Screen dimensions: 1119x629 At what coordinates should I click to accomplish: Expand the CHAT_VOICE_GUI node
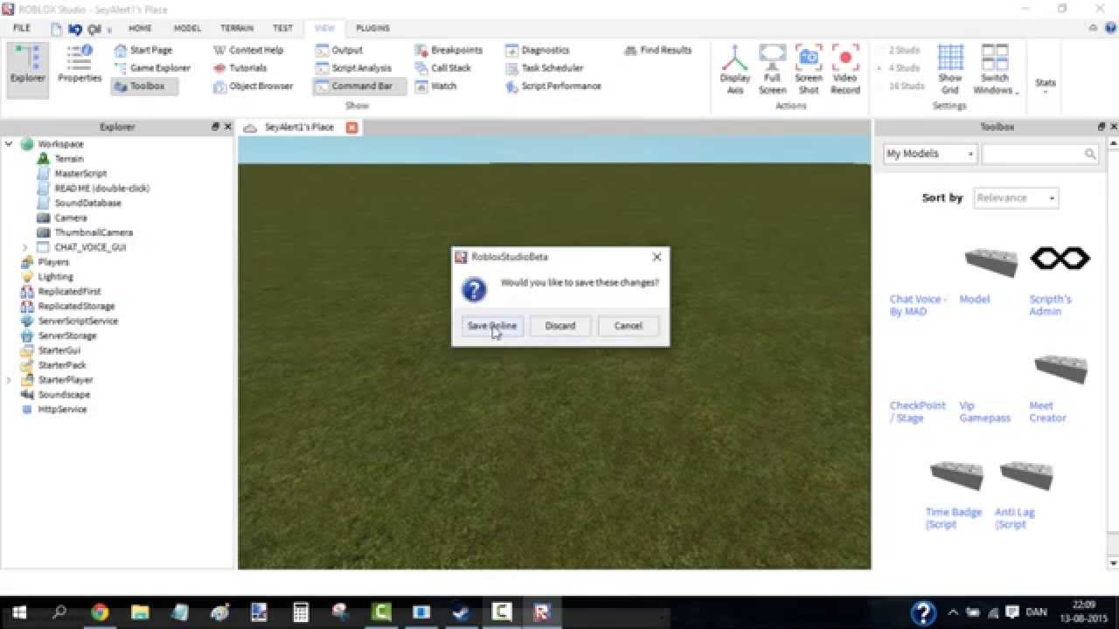[25, 247]
